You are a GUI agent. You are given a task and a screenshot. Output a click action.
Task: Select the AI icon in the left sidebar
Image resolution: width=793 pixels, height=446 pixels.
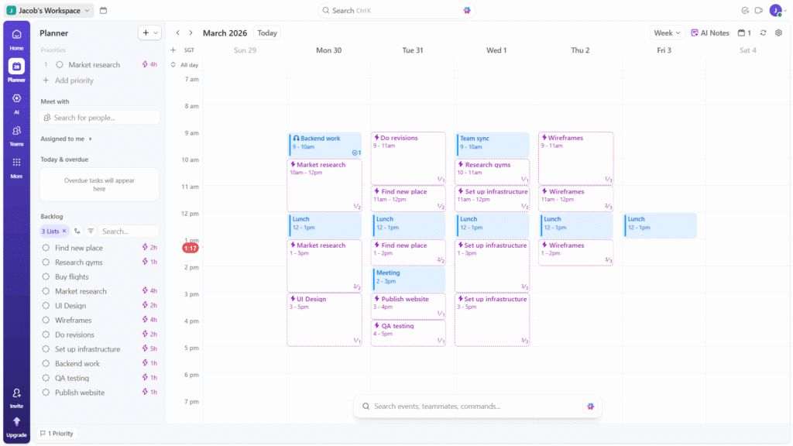[x=16, y=98]
